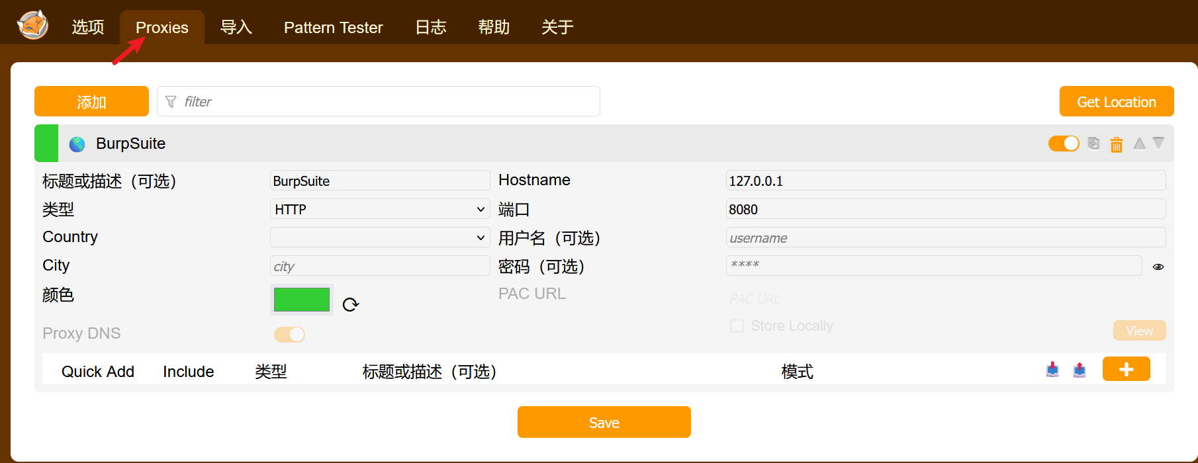Image resolution: width=1198 pixels, height=463 pixels.
Task: Open the 帮助 tab
Action: click(x=494, y=27)
